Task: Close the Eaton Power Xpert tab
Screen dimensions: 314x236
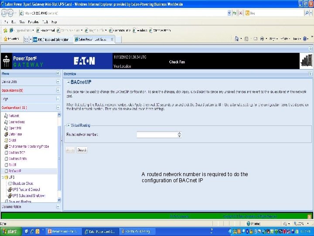Action: 112,39
